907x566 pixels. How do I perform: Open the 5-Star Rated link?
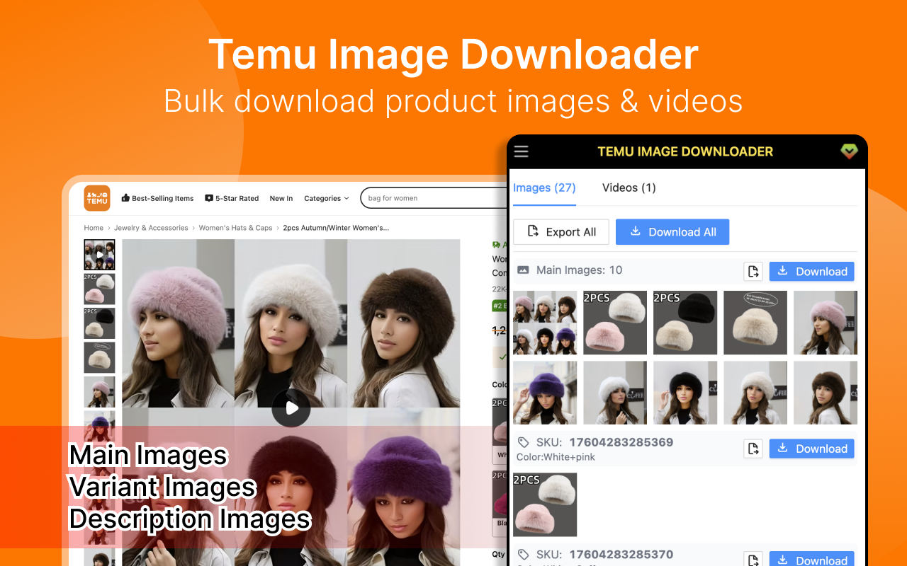coord(232,199)
